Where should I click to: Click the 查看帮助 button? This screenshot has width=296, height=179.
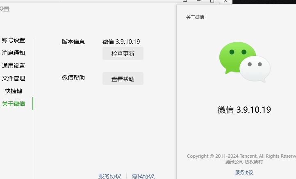tap(123, 79)
